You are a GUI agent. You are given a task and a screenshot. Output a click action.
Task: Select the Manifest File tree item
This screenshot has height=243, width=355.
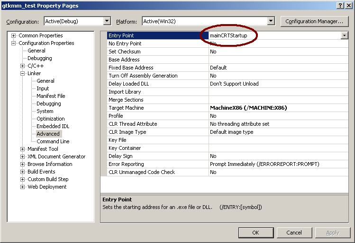51,96
